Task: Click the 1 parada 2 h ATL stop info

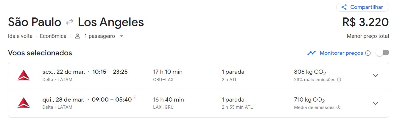Action: click(x=233, y=76)
